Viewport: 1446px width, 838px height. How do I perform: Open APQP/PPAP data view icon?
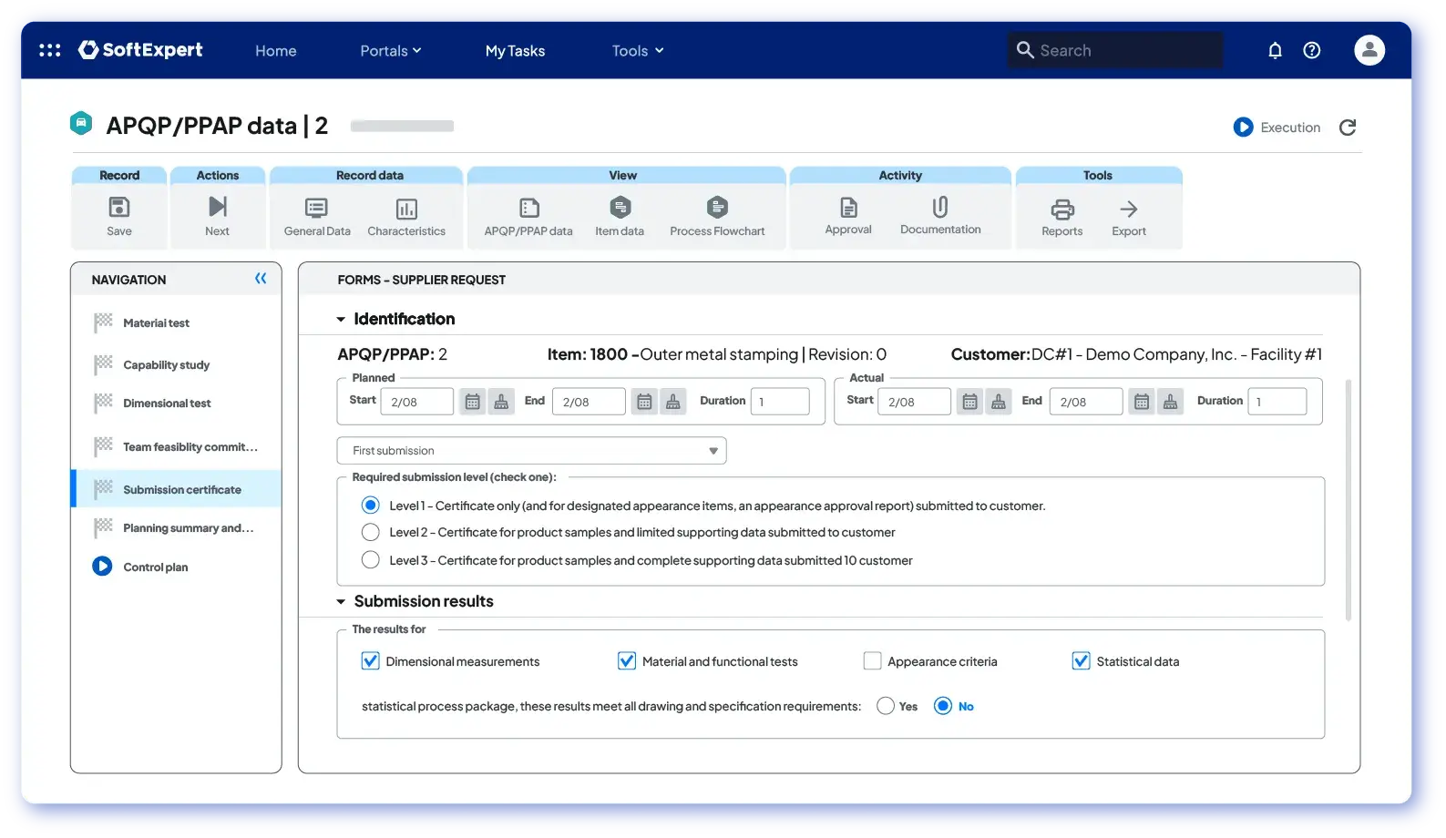point(528,209)
